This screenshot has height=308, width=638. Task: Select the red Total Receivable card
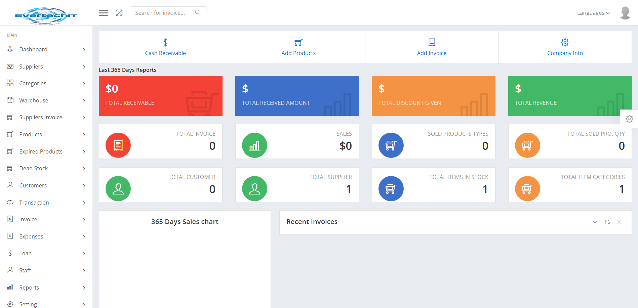click(x=161, y=96)
